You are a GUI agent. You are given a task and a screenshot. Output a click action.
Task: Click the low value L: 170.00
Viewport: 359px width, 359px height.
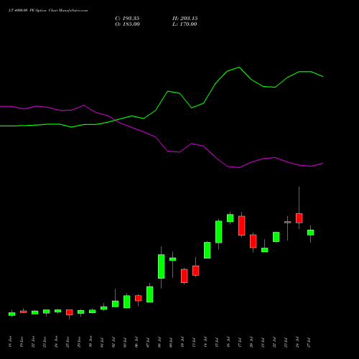185,24
